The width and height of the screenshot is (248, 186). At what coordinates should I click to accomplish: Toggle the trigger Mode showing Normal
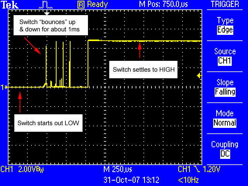pyautogui.click(x=225, y=123)
